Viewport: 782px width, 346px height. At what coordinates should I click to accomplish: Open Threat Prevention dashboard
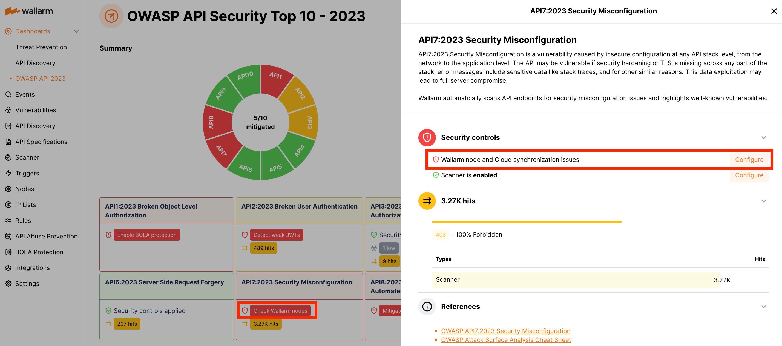41,47
